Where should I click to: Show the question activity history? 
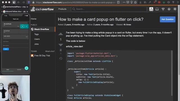[x=61, y=59]
